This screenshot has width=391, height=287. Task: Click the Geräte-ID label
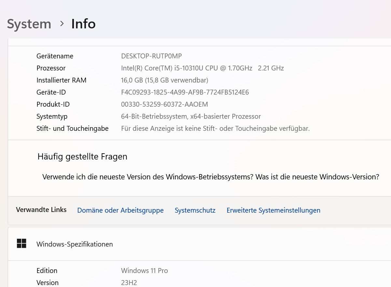click(x=51, y=92)
